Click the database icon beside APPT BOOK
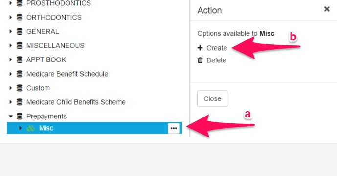The image size is (337, 176). pyautogui.click(x=20, y=60)
